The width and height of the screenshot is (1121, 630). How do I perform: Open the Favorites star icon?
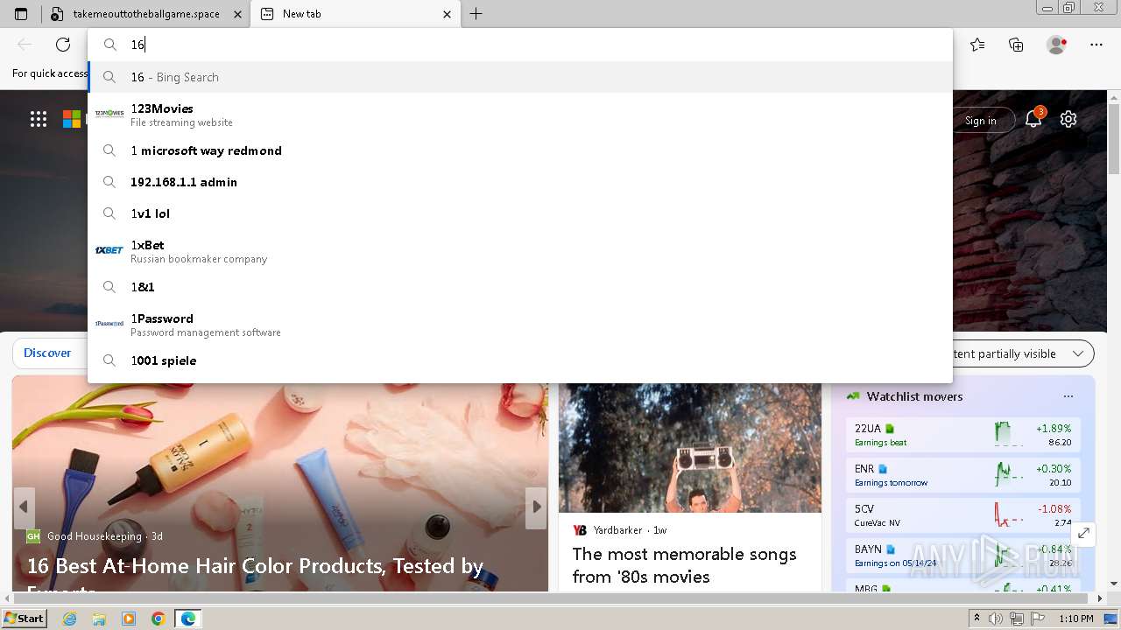coord(977,45)
